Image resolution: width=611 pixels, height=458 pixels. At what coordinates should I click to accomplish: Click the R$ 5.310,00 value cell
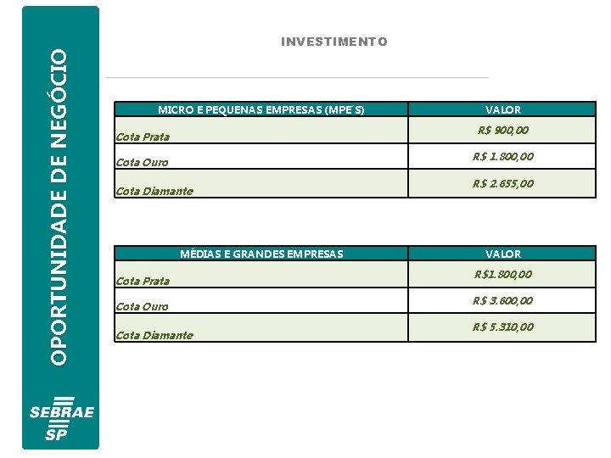pos(502,327)
